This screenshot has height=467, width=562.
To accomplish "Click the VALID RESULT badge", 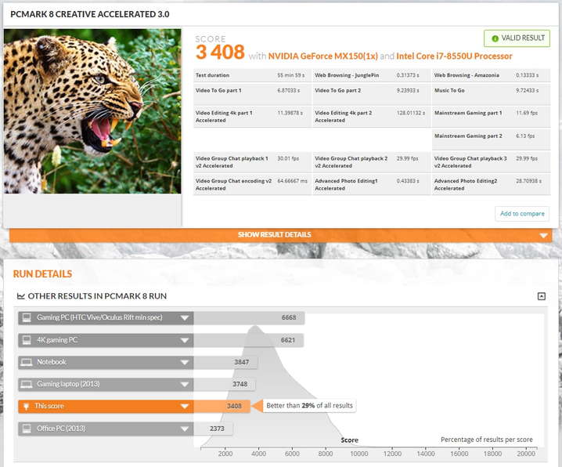I will tap(517, 38).
